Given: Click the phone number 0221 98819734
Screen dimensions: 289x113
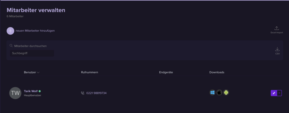Looking at the screenshot, I should click(96, 93).
